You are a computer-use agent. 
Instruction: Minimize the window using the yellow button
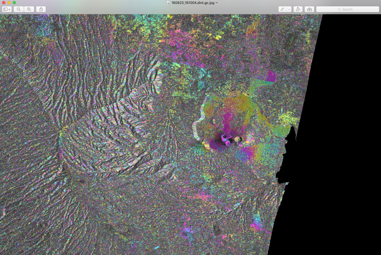click(9, 3)
